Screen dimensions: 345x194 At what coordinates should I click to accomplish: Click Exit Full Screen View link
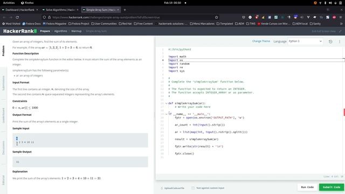pyautogui.click(x=323, y=31)
